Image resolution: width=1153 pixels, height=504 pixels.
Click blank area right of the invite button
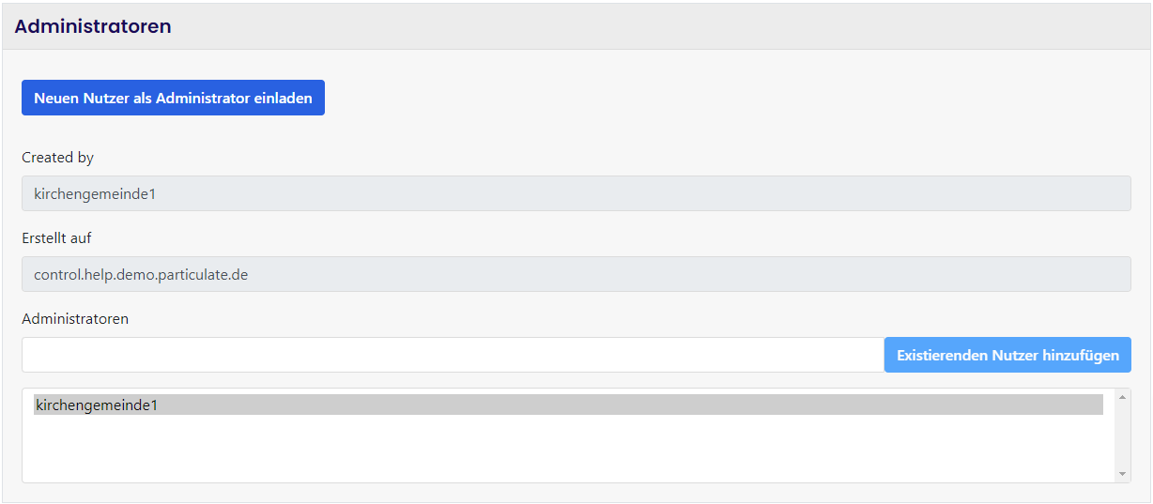[x=657, y=98]
